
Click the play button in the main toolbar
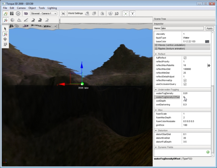pos(18,14)
